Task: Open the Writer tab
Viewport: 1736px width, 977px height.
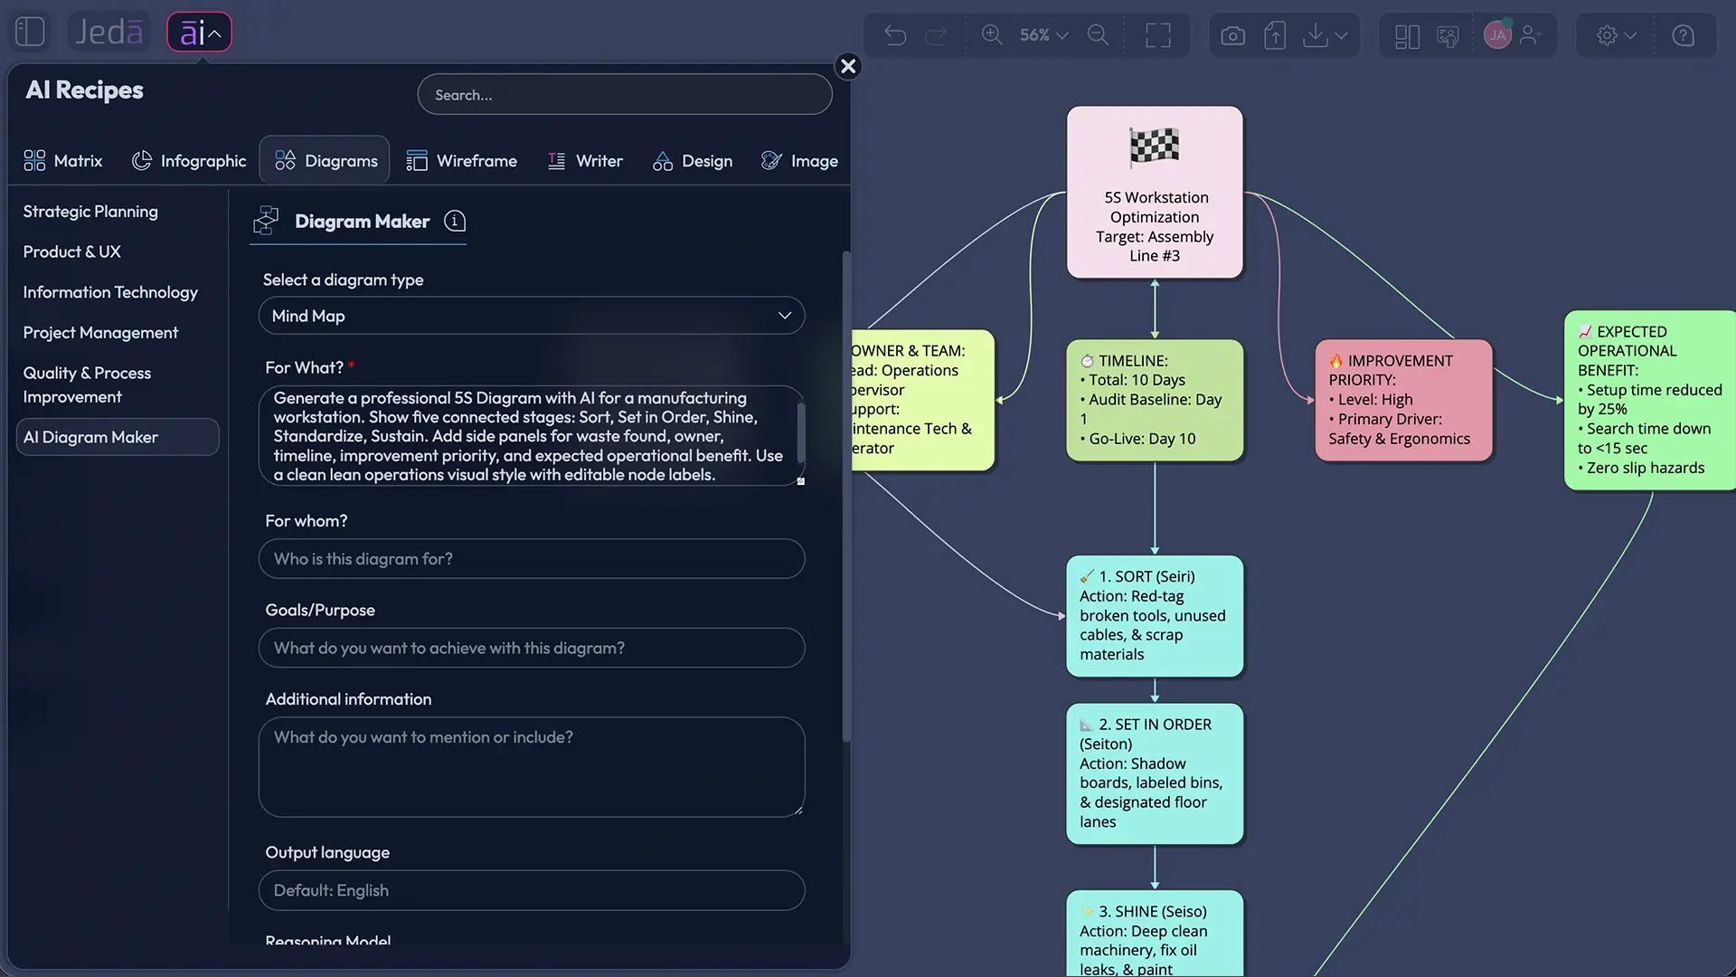Action: tap(585, 161)
